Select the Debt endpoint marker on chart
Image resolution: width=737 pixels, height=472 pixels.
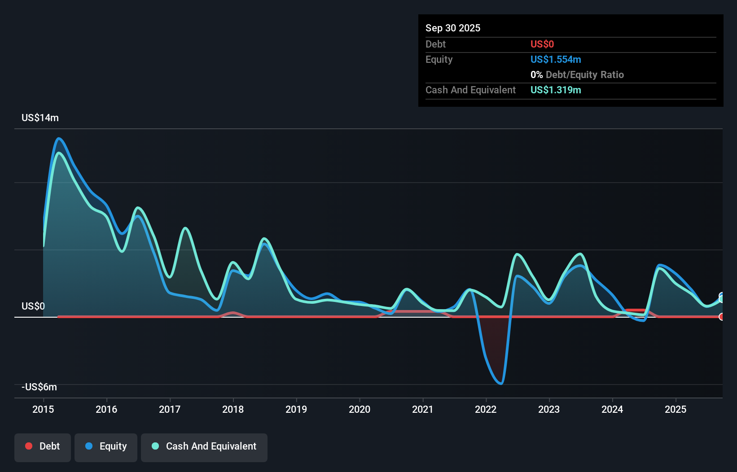coord(722,317)
